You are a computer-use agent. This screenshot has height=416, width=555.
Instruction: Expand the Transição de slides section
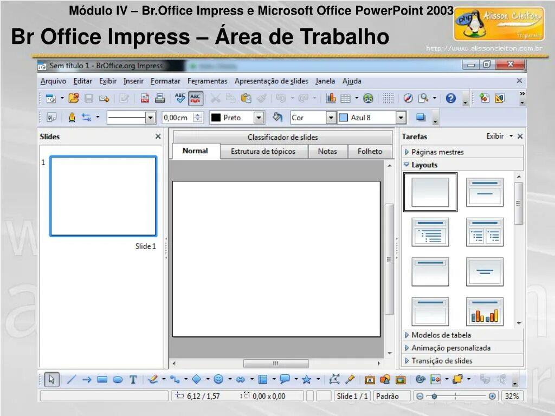click(x=462, y=360)
